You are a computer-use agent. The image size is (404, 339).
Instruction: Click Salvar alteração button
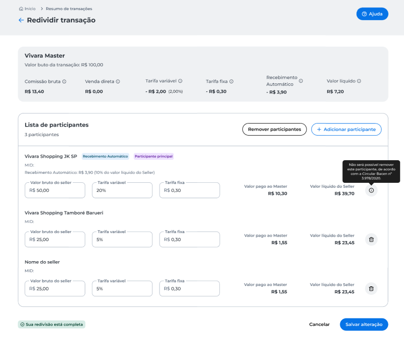click(364, 324)
